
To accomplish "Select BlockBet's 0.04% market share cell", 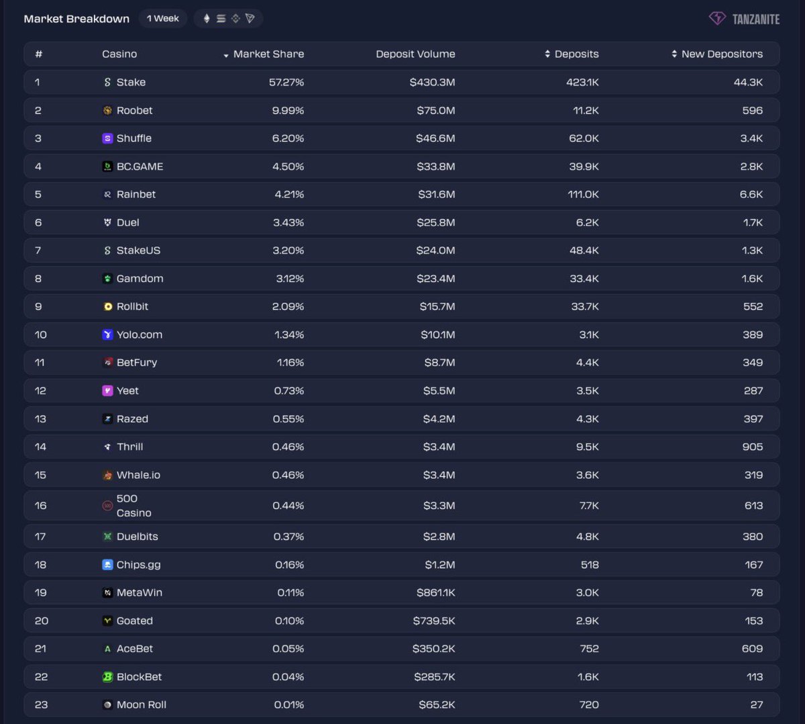I will tap(288, 677).
